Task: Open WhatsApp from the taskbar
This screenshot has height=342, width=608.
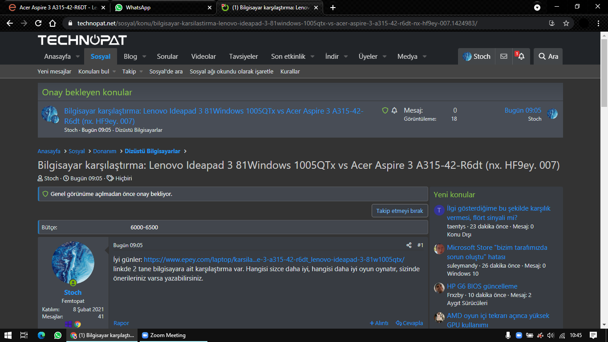Action: (58, 335)
